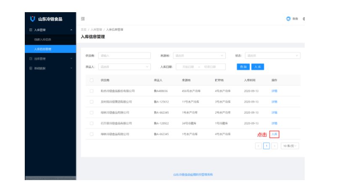Screen dimensions: 340x191
Task: Click the 供货商 text input field
Action: tap(124, 55)
